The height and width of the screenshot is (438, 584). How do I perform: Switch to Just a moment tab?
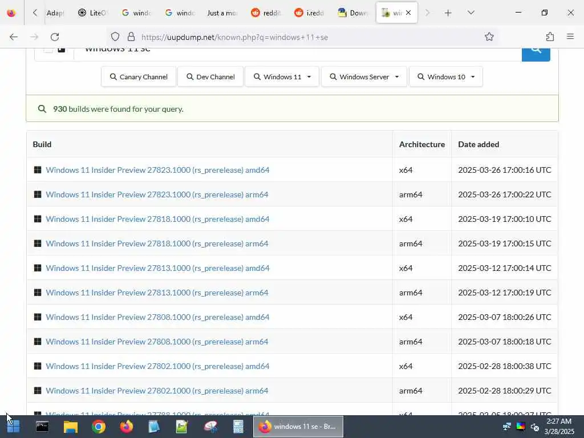pos(222,13)
